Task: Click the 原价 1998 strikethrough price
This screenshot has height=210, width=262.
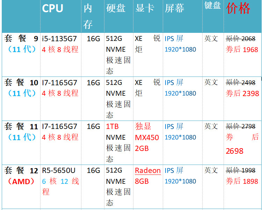Action: point(240,170)
